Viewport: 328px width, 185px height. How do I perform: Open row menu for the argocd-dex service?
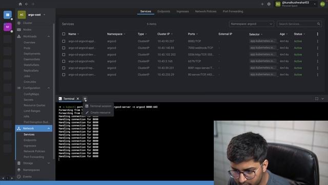click(318, 54)
